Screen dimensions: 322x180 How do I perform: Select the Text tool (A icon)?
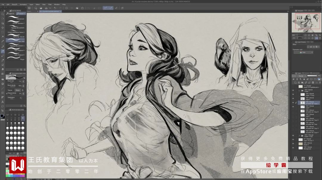tap(3, 102)
